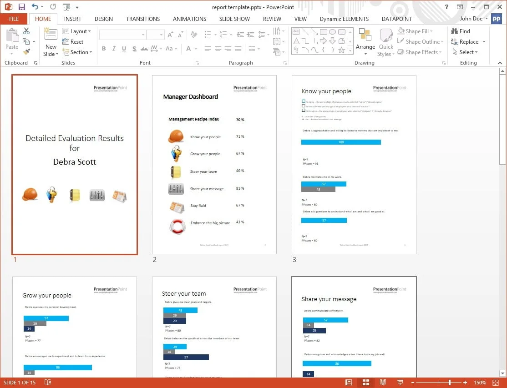The width and height of the screenshot is (507, 388).
Task: Toggle bold formatting
Action: tap(104, 48)
